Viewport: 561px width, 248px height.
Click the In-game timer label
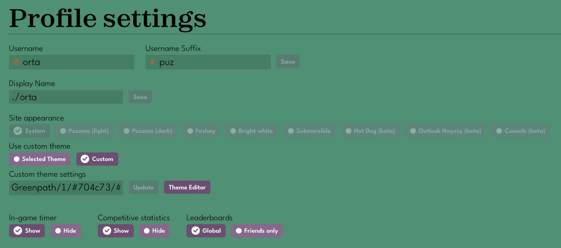(33, 218)
